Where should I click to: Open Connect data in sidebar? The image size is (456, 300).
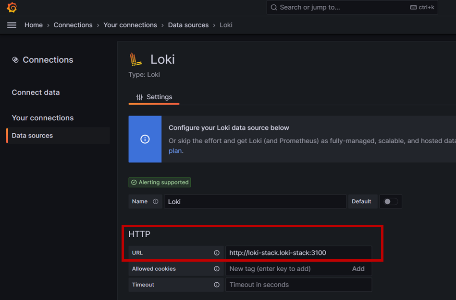click(36, 92)
